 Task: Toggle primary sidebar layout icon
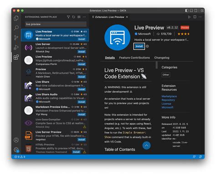[x=187, y=11]
